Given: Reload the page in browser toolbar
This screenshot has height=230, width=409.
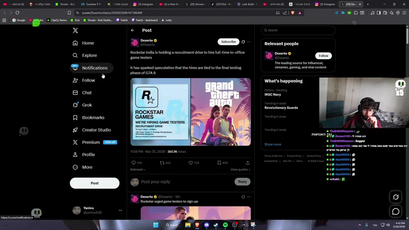Looking at the screenshot, I should (x=18, y=13).
